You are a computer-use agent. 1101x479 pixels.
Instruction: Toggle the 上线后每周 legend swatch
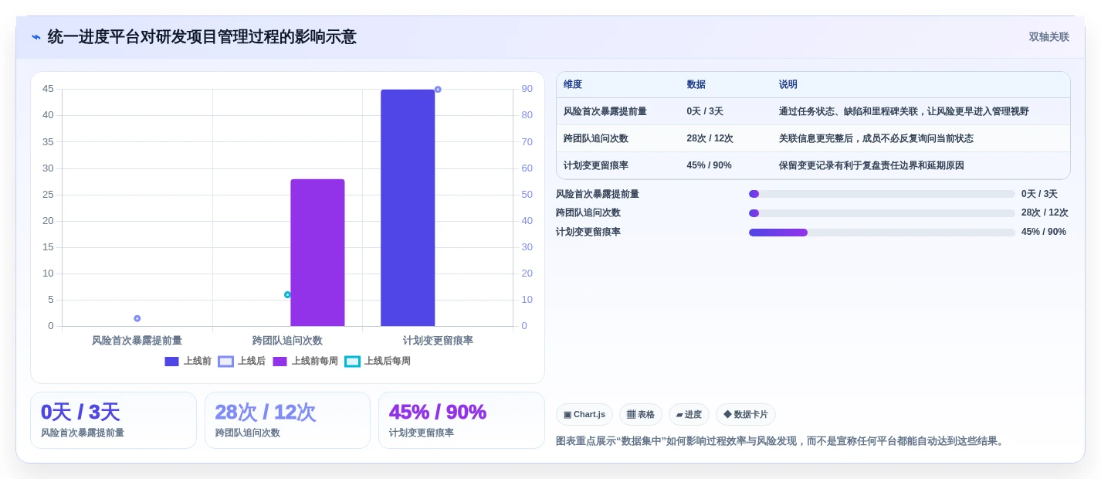pos(352,362)
